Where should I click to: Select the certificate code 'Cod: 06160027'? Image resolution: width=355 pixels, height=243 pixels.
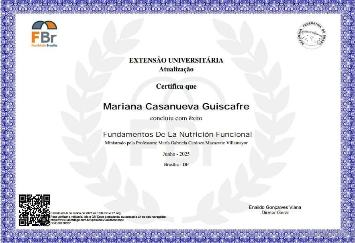coord(60,223)
